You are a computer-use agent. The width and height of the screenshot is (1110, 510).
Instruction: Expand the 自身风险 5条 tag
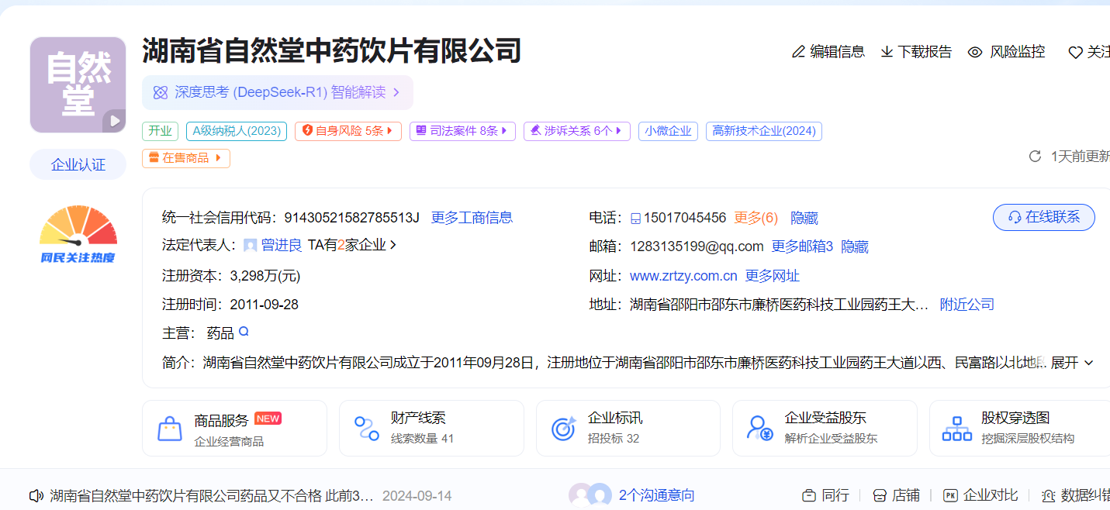point(348,131)
